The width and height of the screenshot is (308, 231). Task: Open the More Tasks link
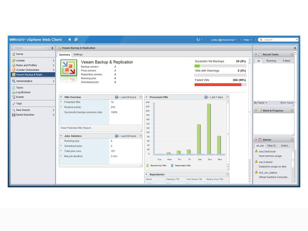pyautogui.click(x=287, y=103)
